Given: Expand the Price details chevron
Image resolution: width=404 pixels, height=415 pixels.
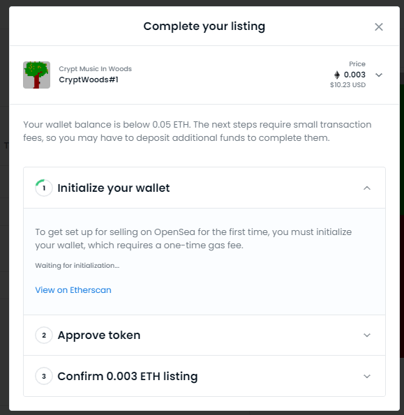Looking at the screenshot, I should tap(379, 75).
